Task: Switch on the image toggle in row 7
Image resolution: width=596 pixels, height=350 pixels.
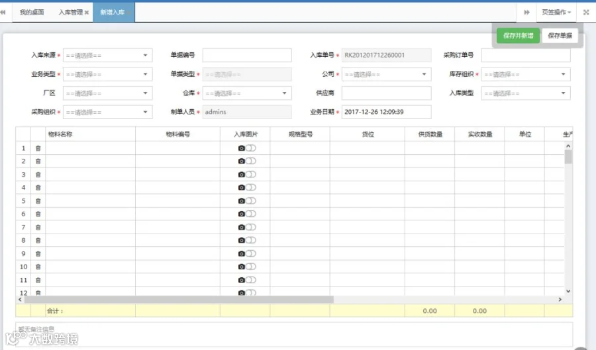Action: (x=251, y=227)
